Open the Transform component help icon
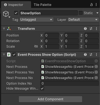The height and width of the screenshot is (105, 100). (85, 28)
